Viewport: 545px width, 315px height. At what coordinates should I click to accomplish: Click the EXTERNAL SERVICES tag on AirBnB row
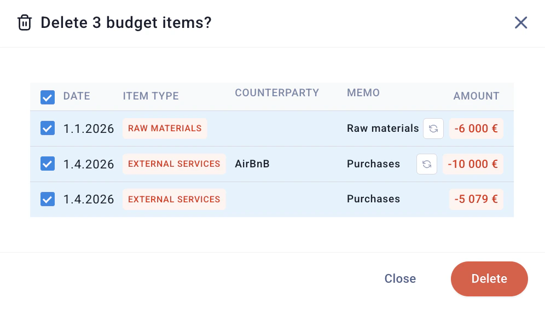pyautogui.click(x=174, y=164)
